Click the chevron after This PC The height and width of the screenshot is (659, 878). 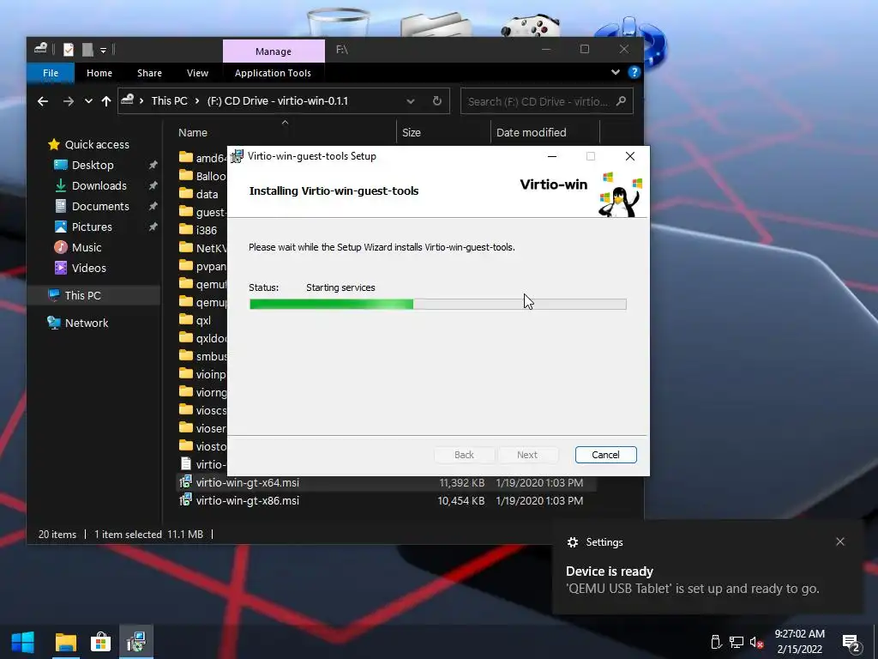click(197, 101)
